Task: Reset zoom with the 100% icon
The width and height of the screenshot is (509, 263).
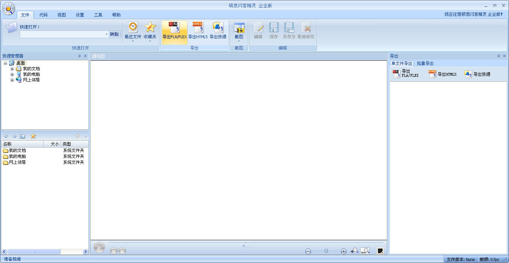Action: pos(365,251)
